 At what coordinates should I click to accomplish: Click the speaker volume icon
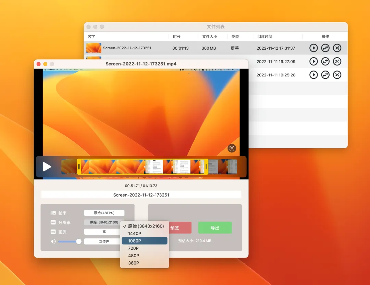click(x=53, y=241)
